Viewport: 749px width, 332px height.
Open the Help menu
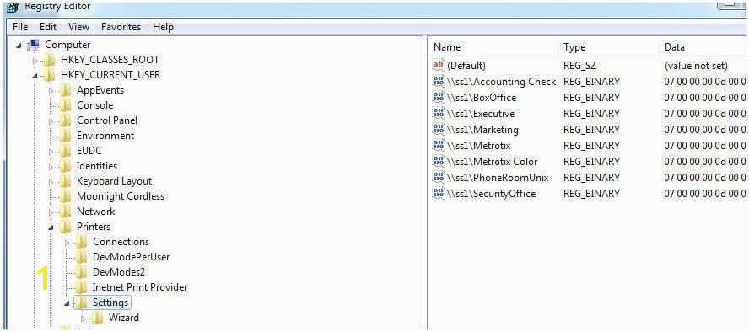[163, 27]
